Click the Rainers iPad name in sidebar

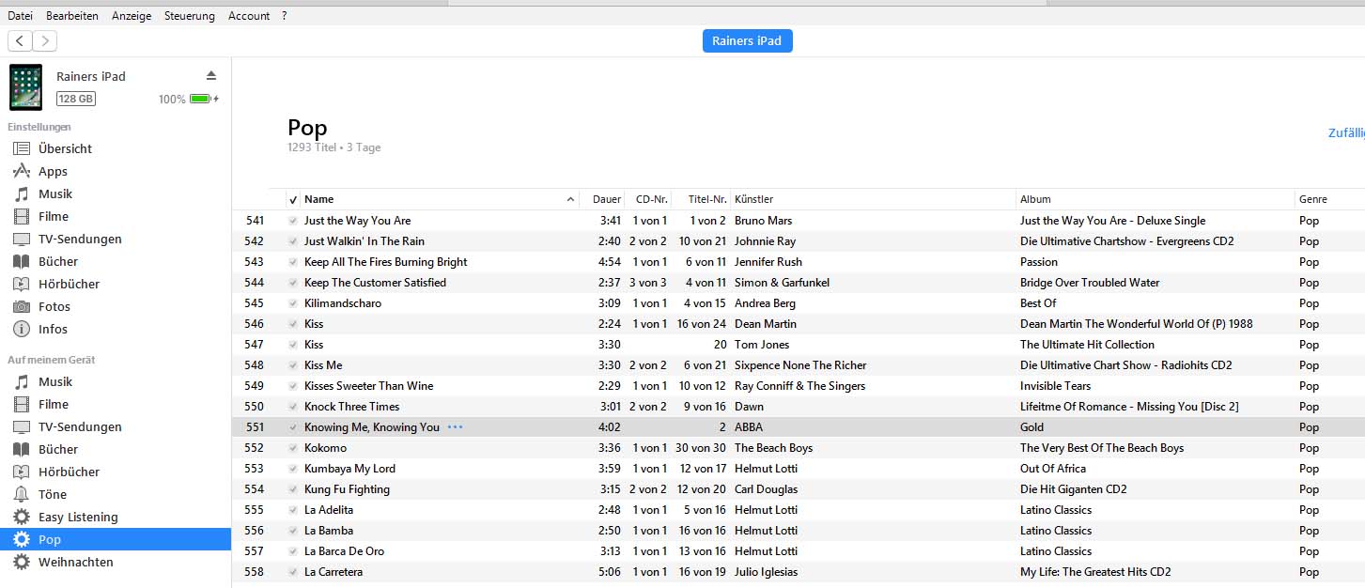[x=91, y=76]
